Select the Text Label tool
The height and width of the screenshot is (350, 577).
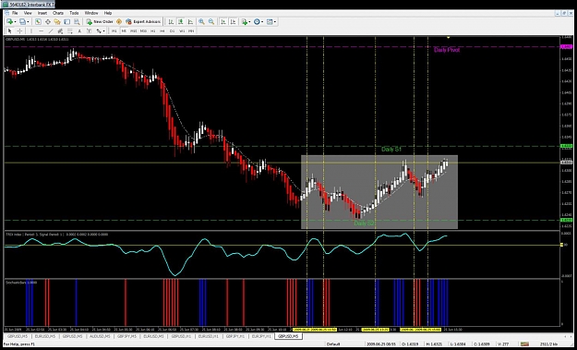[89, 30]
